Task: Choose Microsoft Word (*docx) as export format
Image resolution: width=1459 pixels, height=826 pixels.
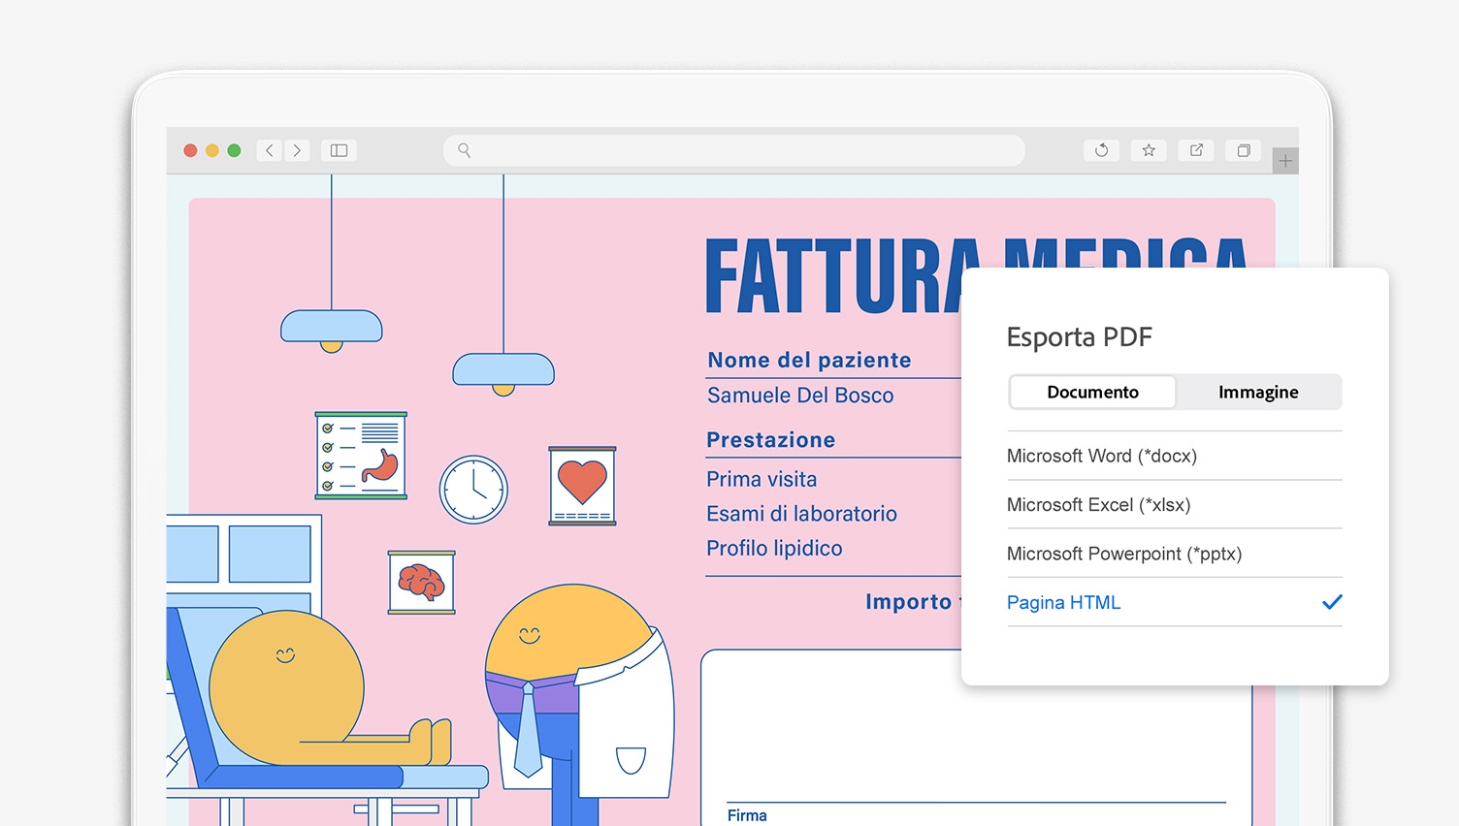Action: click(1102, 456)
